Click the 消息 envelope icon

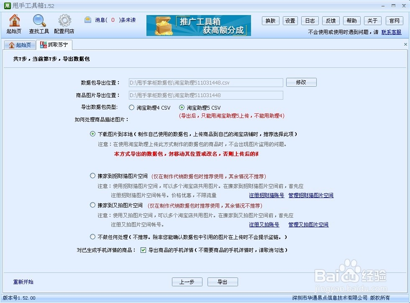88,20
